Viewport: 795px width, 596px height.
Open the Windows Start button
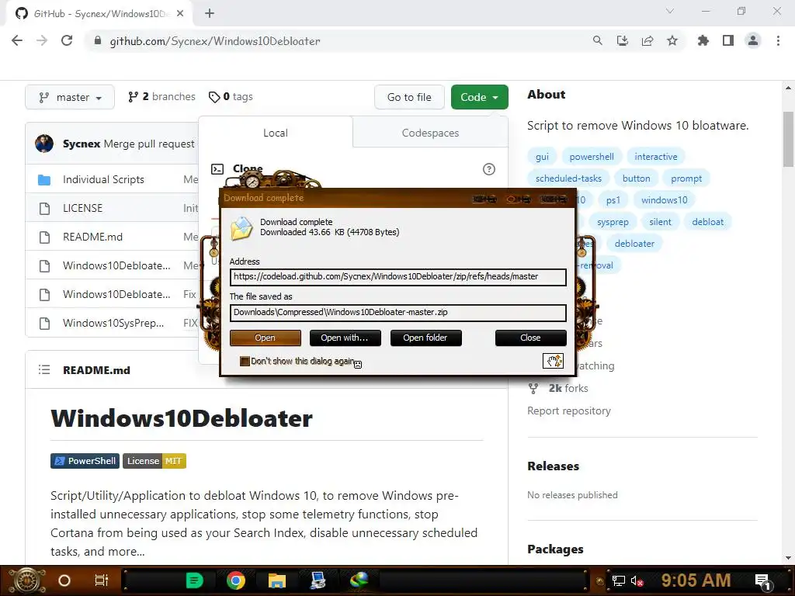[x=26, y=580]
